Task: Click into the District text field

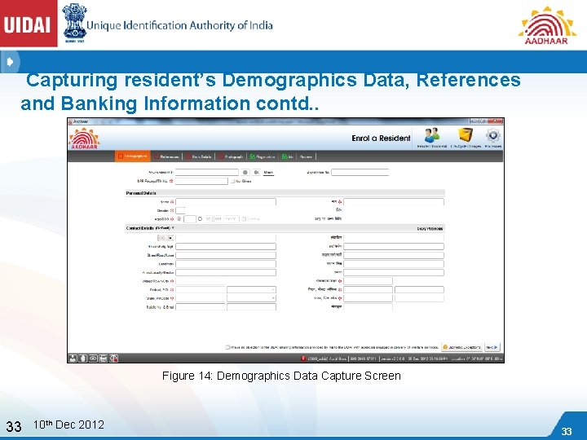Action: (x=201, y=289)
